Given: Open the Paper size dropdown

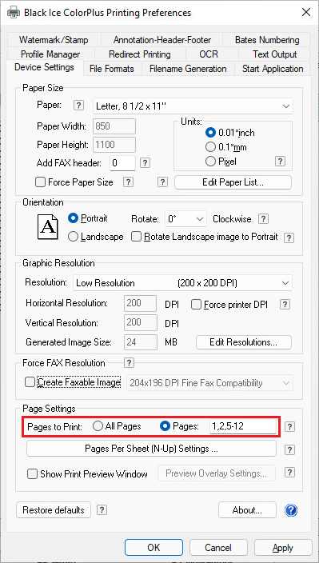Looking at the screenshot, I should 193,106.
